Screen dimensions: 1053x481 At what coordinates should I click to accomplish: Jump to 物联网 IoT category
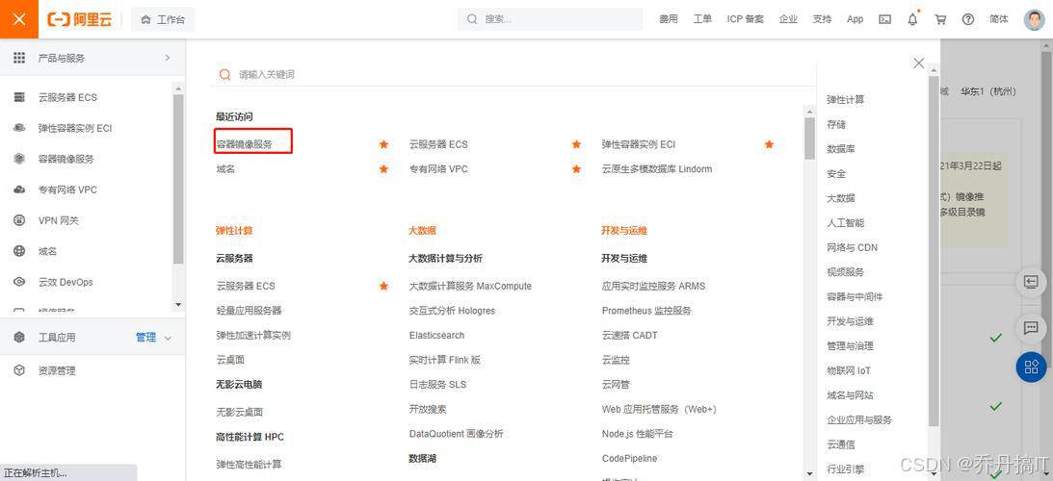tap(849, 370)
